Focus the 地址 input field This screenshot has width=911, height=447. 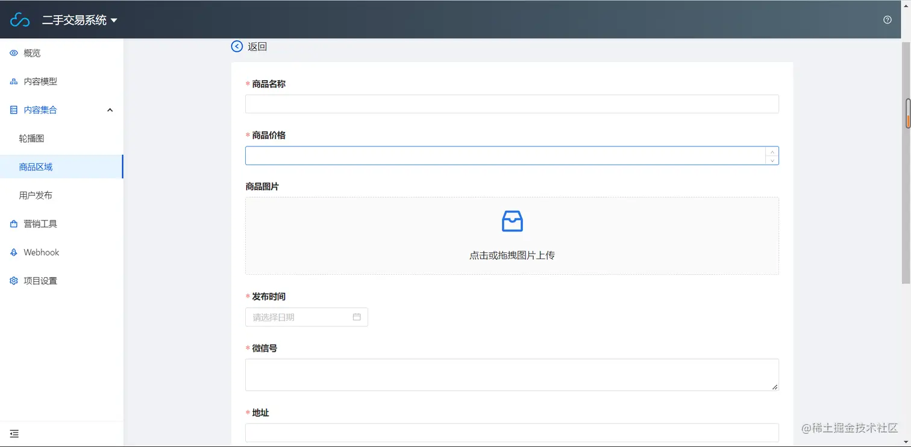pyautogui.click(x=512, y=433)
